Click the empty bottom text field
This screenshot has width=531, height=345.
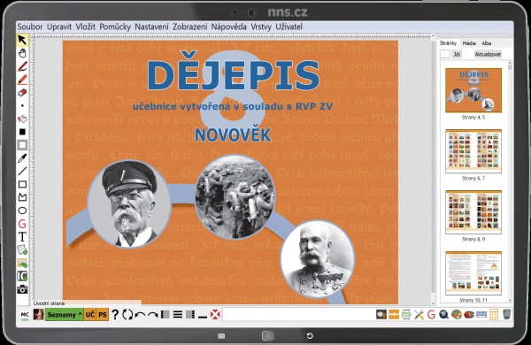(x=298, y=315)
